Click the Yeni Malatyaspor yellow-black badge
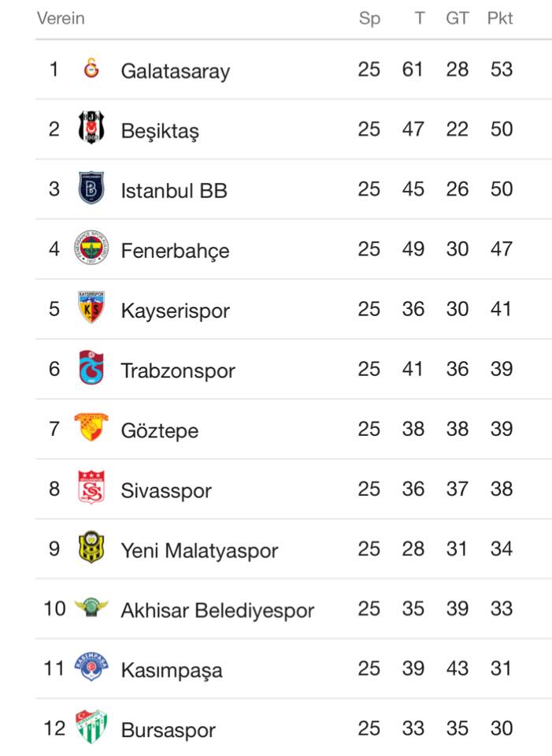The image size is (552, 756). coord(91,547)
